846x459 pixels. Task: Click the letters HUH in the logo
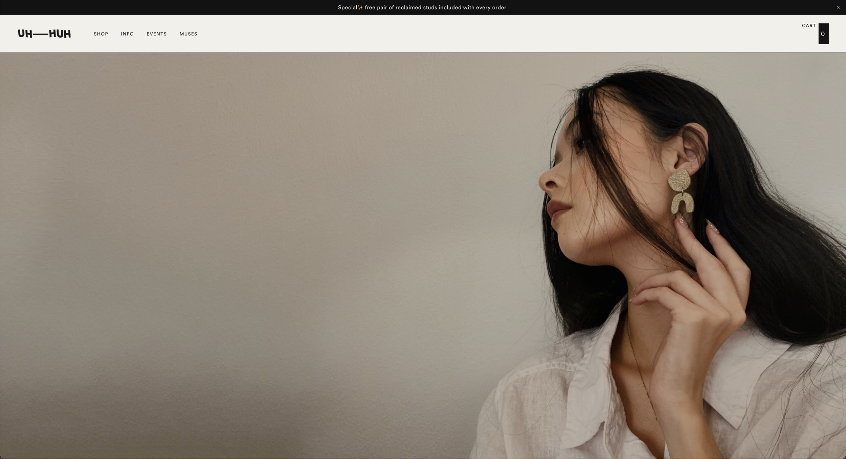60,34
